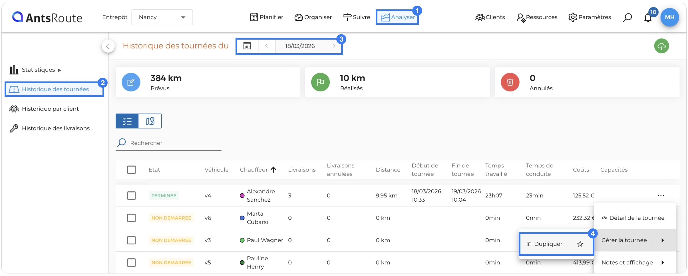Click the blue dot by Marta Cubarsi
This screenshot has height=276, width=688.
(242, 218)
